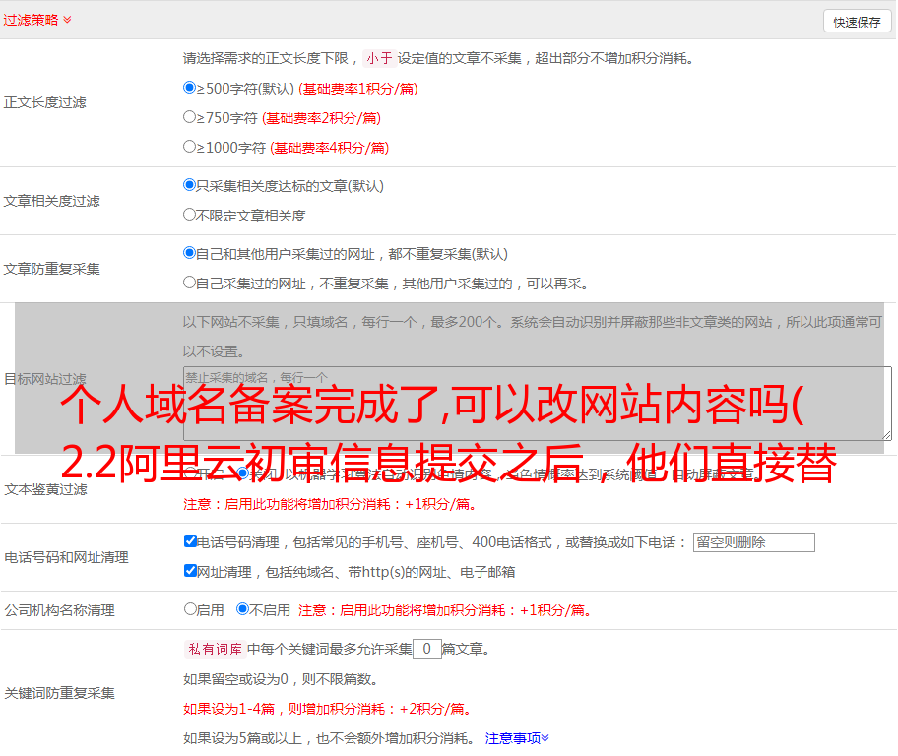Collapse the 过滤策略 section header
This screenshot has width=898, height=756.
[x=37, y=20]
